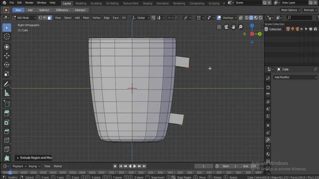Click the Z axis on navigation gizmo
Screen dimensions: 319x179
click(252, 26)
